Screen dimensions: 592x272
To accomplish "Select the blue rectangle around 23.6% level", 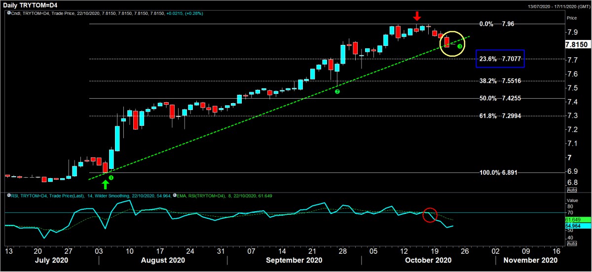I will tap(500, 59).
